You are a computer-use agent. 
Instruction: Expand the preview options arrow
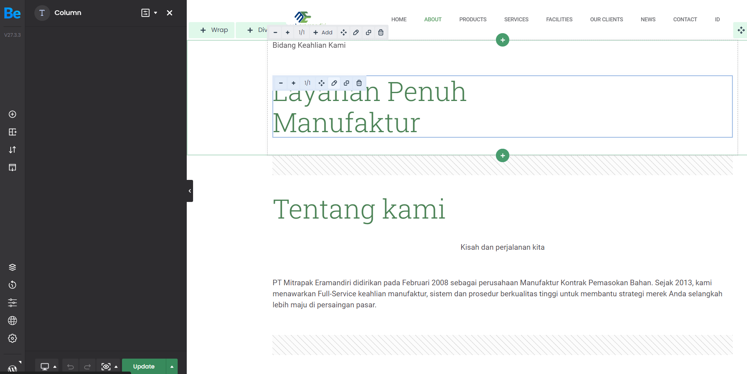pyautogui.click(x=116, y=367)
